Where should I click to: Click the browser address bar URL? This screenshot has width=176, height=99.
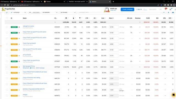point(24,5)
